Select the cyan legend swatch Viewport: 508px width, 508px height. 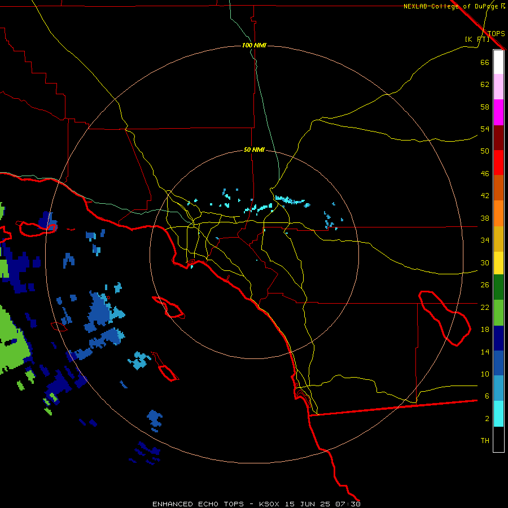pos(498,414)
